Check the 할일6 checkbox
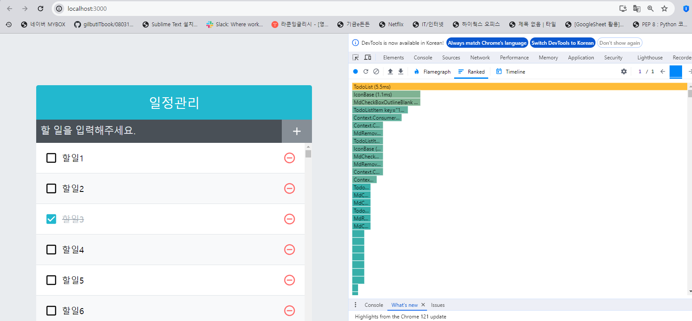692x321 pixels. [51, 311]
